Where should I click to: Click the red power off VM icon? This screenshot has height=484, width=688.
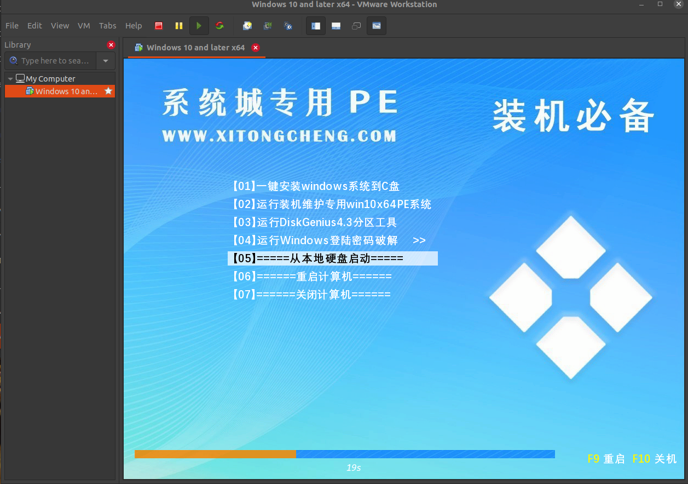159,26
